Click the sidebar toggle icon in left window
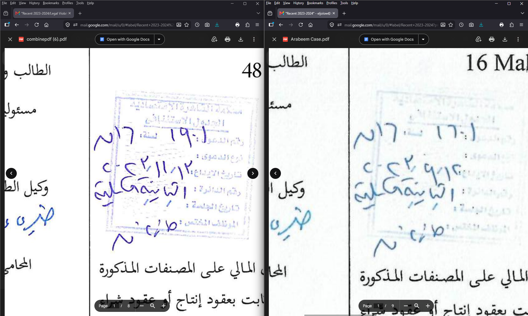The image size is (528, 316). pyautogui.click(x=7, y=24)
